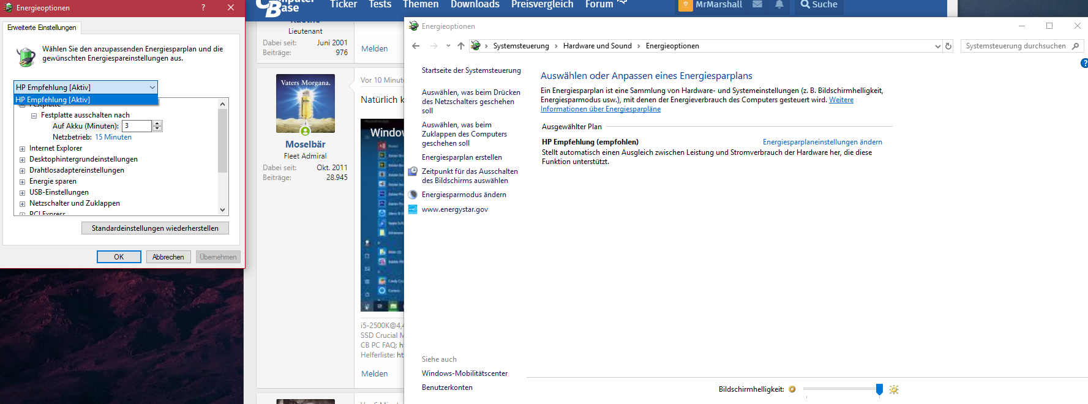Click the bright sun brightness icon
Image resolution: width=1088 pixels, height=404 pixels.
pos(894,389)
